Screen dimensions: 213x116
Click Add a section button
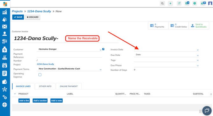(40, 101)
